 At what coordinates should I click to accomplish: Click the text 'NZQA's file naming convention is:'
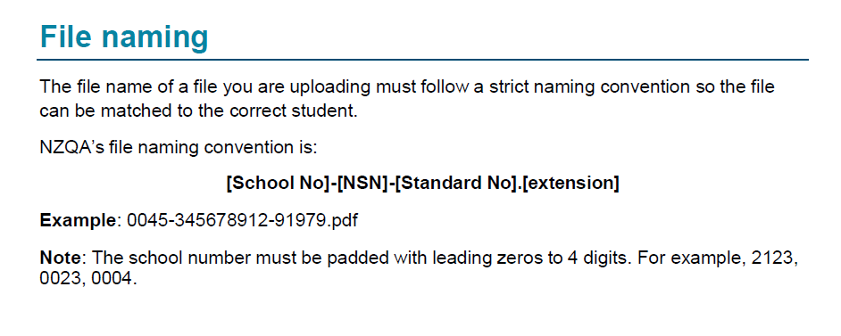179,148
